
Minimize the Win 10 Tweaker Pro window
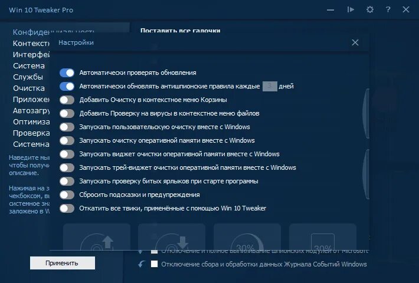330,10
